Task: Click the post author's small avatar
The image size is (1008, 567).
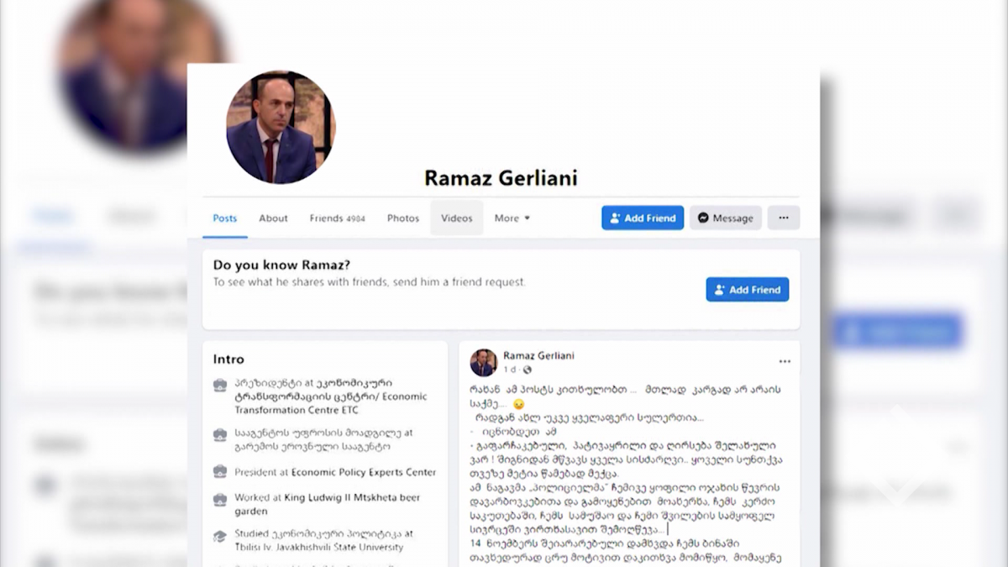Action: pyautogui.click(x=483, y=363)
